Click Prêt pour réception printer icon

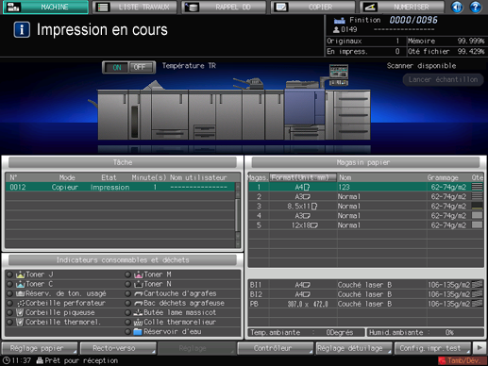pyautogui.click(x=40, y=360)
